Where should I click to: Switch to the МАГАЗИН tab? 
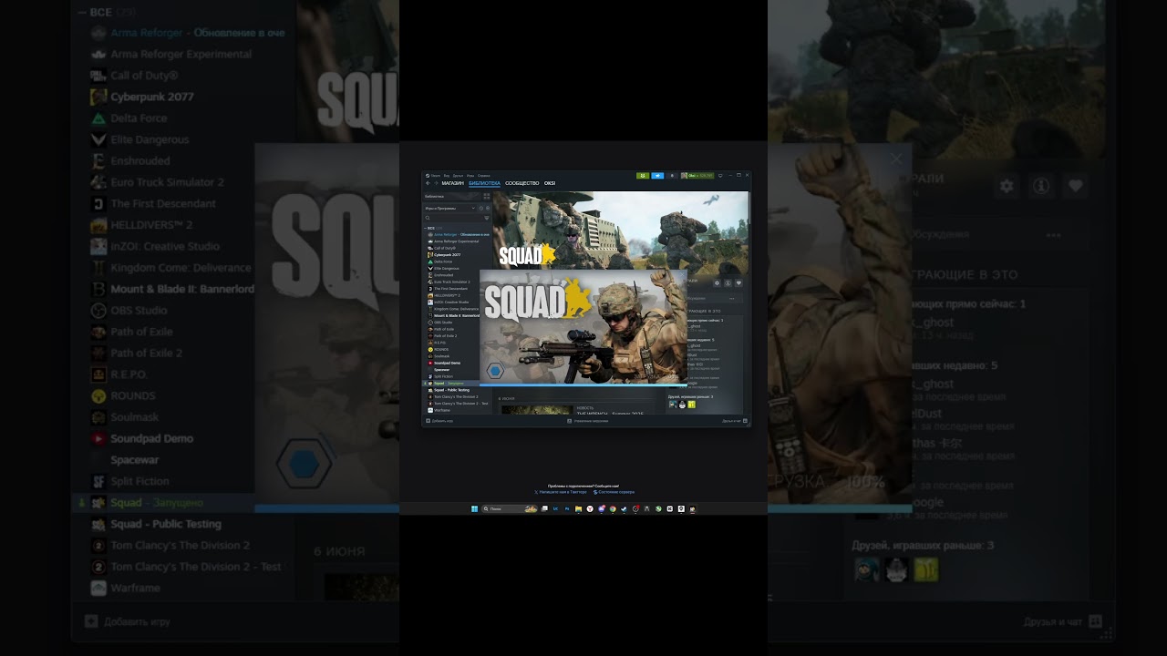point(453,183)
